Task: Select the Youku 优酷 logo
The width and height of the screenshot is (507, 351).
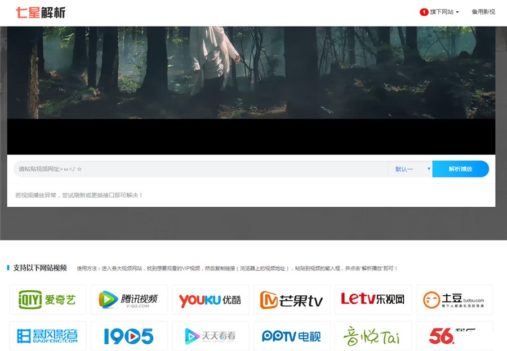Action: point(210,300)
